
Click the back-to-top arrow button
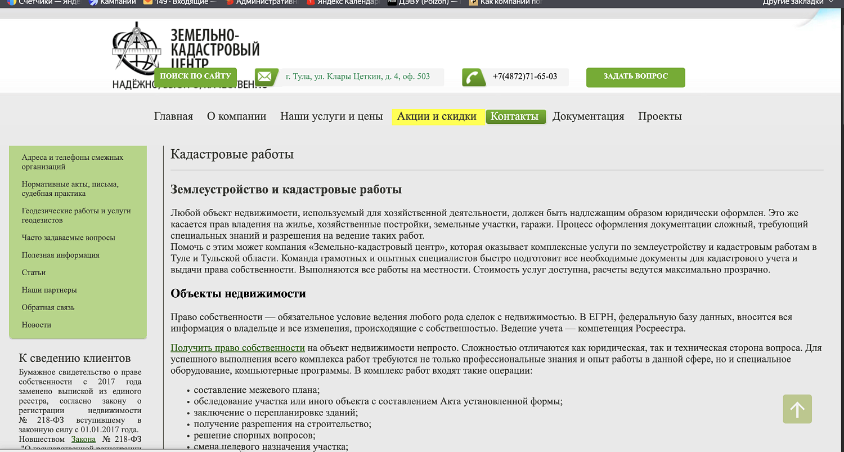click(x=797, y=409)
